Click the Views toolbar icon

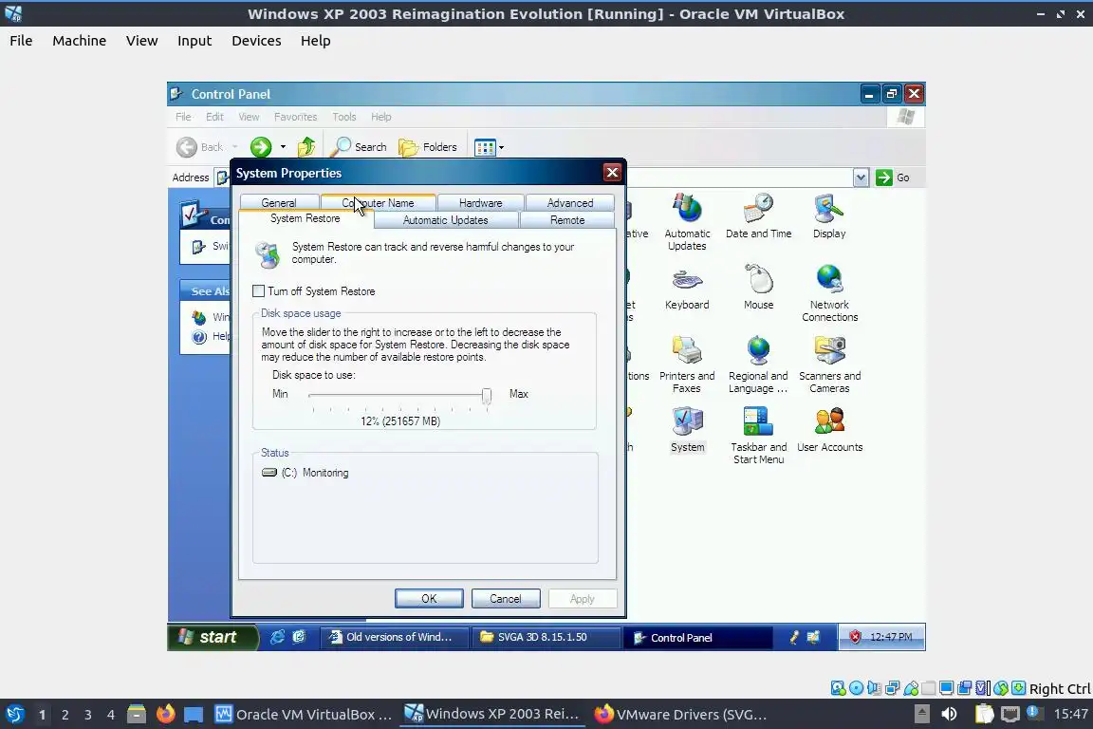pos(485,147)
